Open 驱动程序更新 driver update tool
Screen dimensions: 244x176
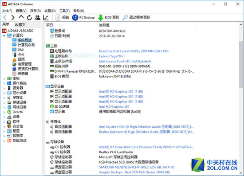tap(136, 17)
